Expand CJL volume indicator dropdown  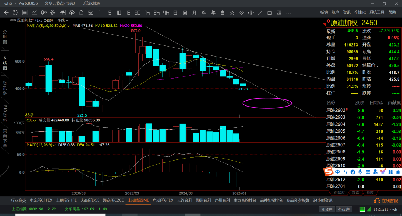34,120
